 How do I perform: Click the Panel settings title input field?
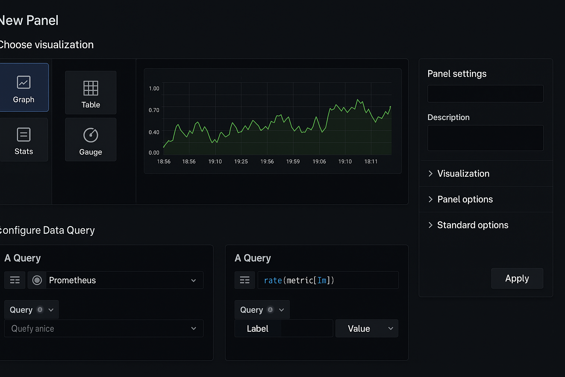(x=485, y=94)
